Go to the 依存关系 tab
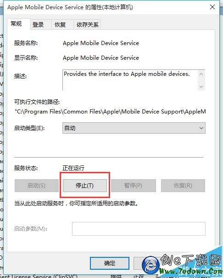 (87, 24)
